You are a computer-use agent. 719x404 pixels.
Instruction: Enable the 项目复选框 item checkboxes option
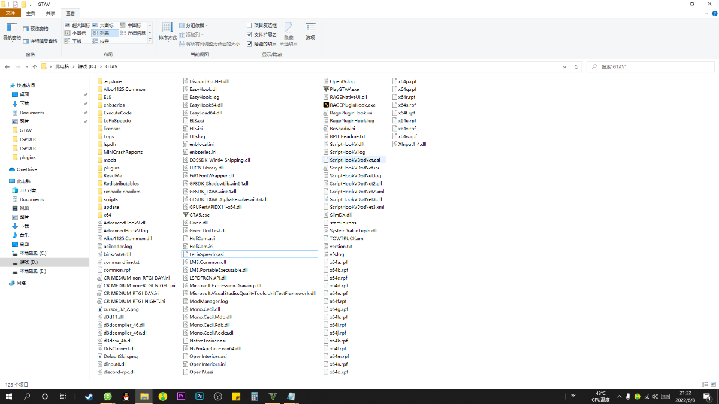[x=262, y=25]
